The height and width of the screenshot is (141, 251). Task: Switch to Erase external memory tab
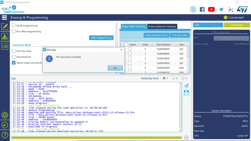(162, 26)
